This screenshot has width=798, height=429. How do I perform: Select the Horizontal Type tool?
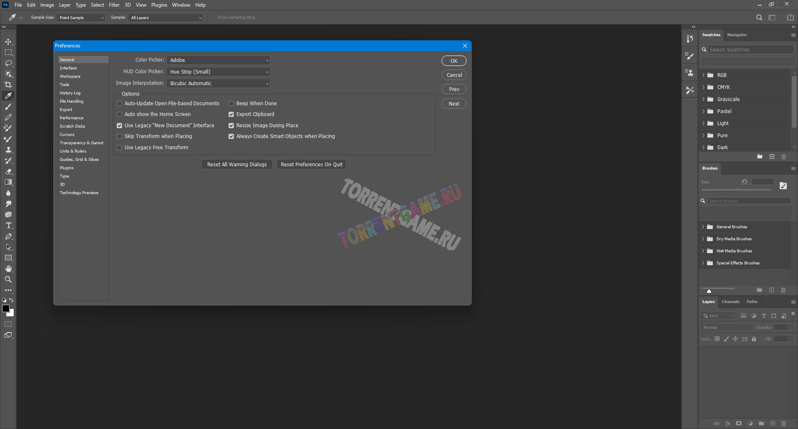click(8, 226)
